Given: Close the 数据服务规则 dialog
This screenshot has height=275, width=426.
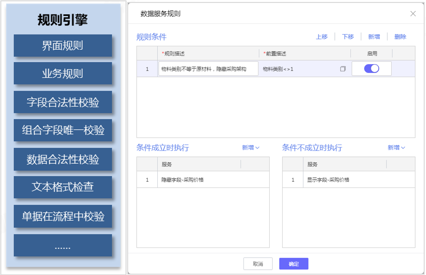Looking at the screenshot, I should (413, 14).
